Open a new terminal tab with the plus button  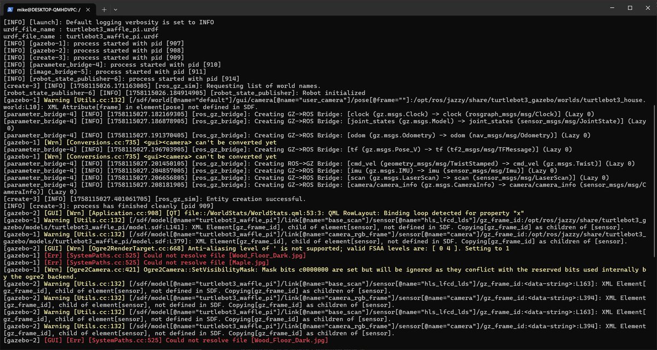pyautogui.click(x=105, y=9)
